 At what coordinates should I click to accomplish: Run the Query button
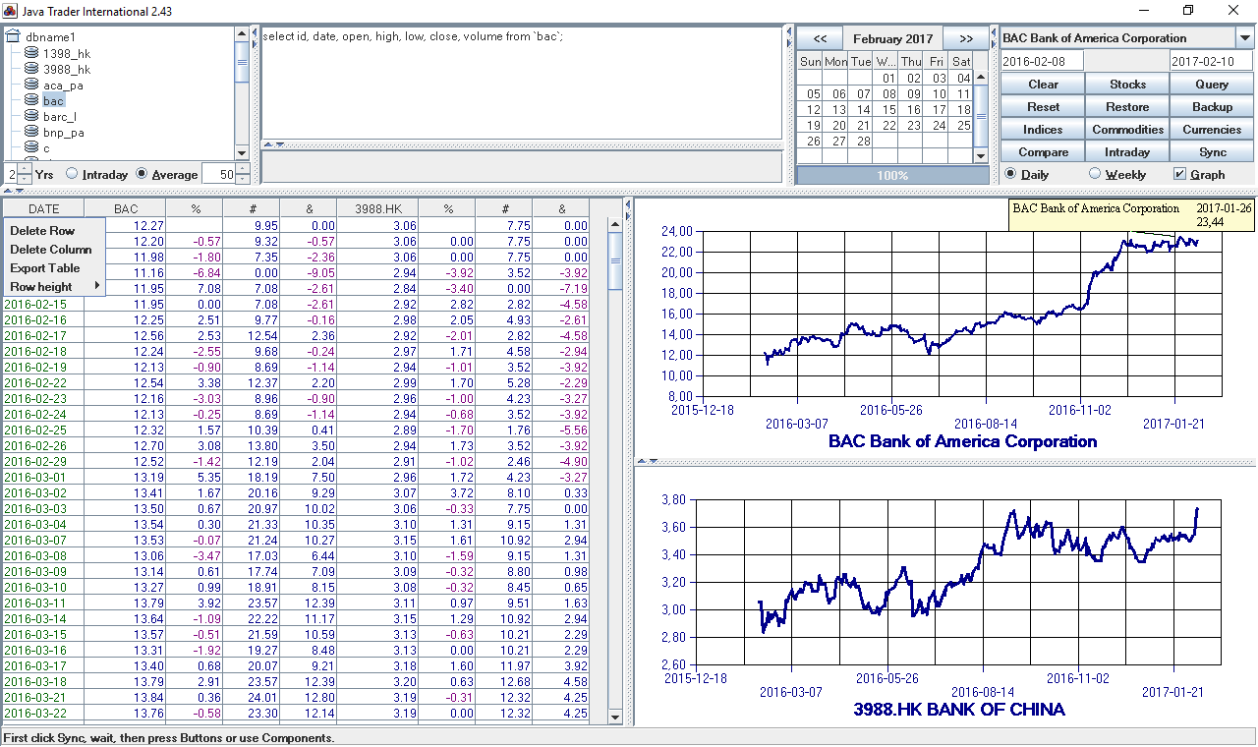(1212, 85)
